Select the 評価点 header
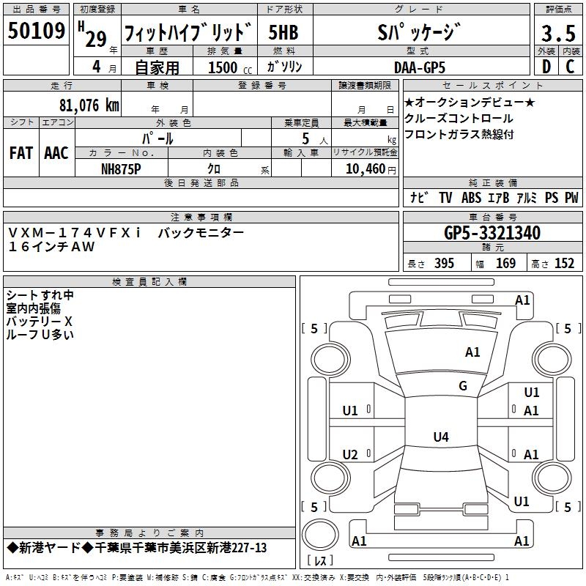Viewport: 586px width, 586px height. (x=558, y=9)
